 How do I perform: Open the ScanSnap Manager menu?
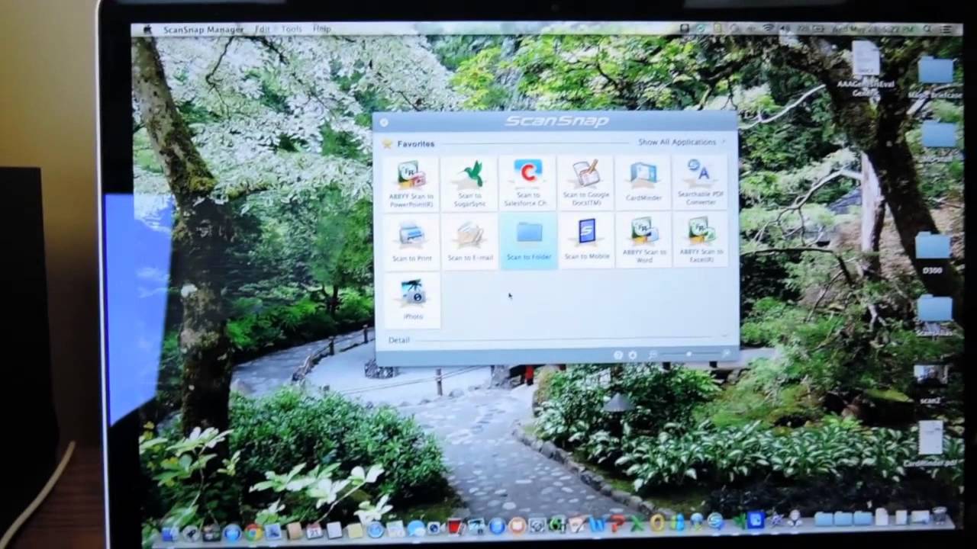[x=203, y=30]
